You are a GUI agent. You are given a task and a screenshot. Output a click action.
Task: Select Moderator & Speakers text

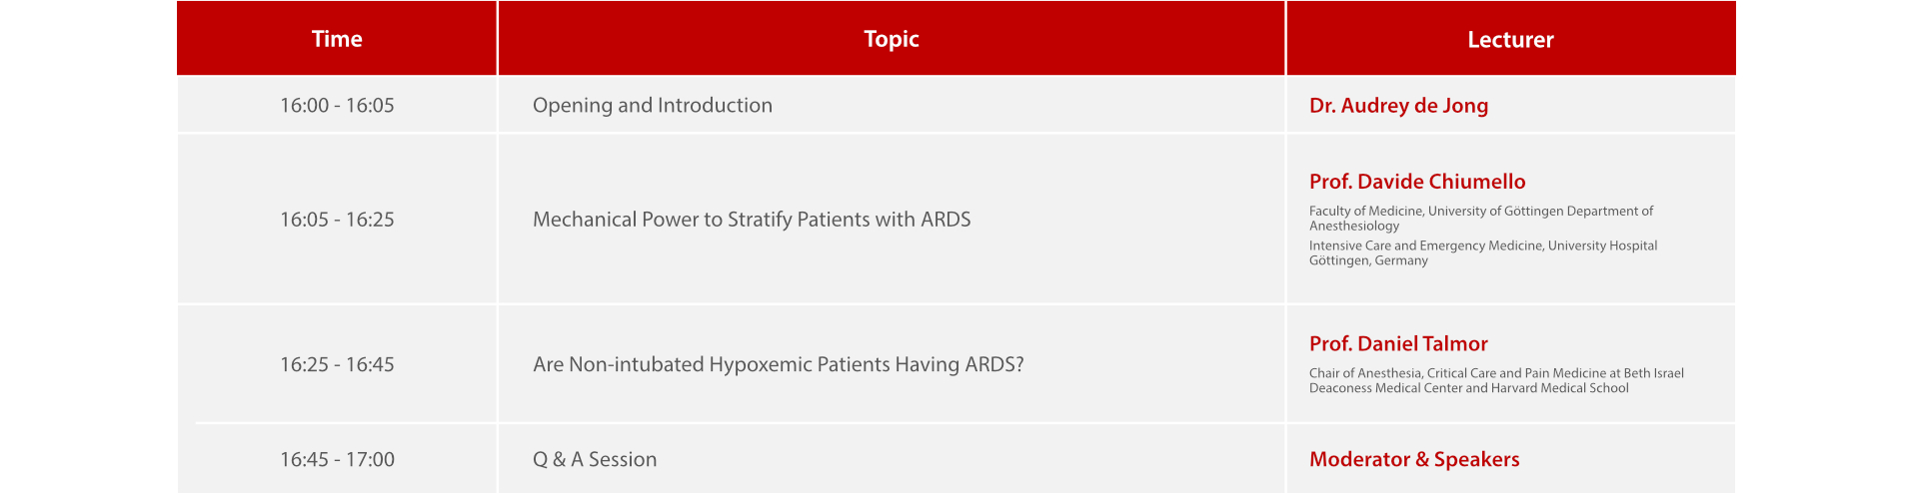1414,460
